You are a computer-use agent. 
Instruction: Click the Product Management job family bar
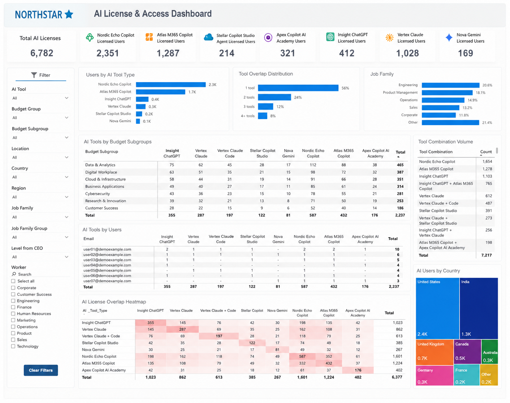[x=447, y=93]
